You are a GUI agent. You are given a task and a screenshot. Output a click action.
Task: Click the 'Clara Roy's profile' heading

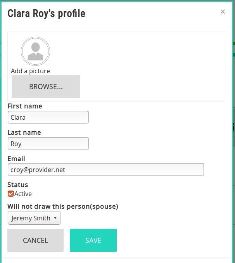coord(47,14)
